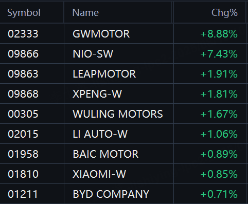Sort by the Symbol column header

[x=24, y=13]
